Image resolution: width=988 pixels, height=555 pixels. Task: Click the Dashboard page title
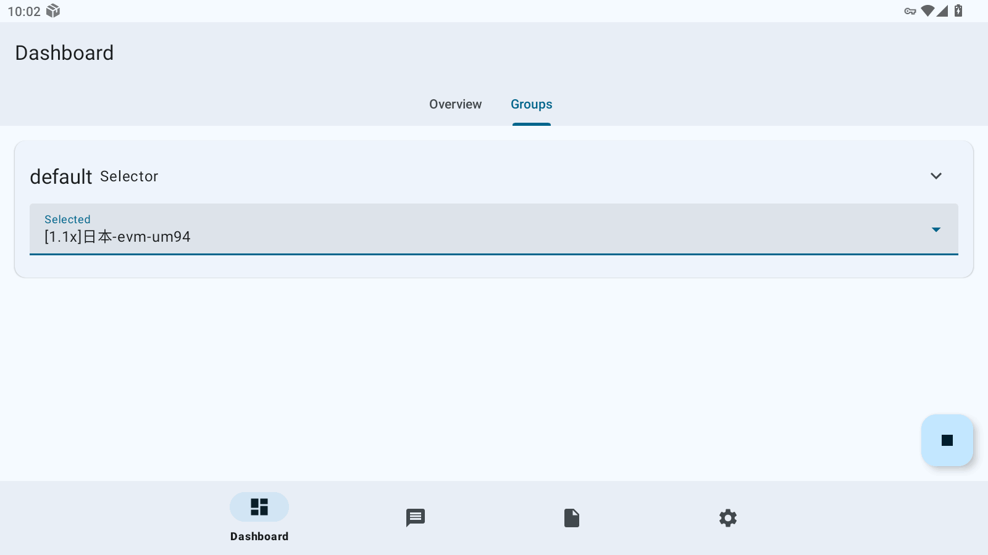pos(64,53)
